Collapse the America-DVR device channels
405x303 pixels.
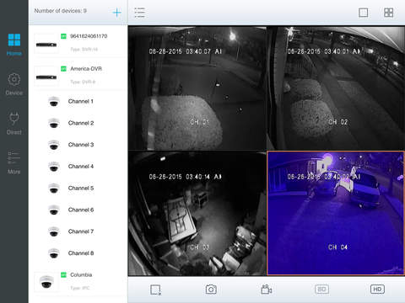pos(78,75)
